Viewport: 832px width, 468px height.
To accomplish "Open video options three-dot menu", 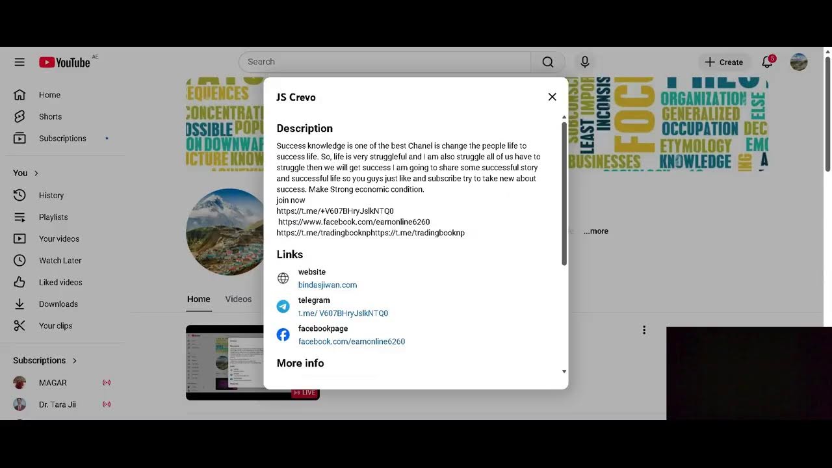I will [644, 330].
